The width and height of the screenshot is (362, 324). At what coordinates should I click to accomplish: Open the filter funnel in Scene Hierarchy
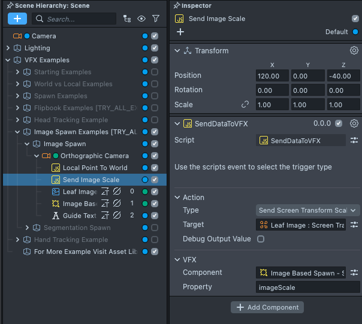coord(156,19)
